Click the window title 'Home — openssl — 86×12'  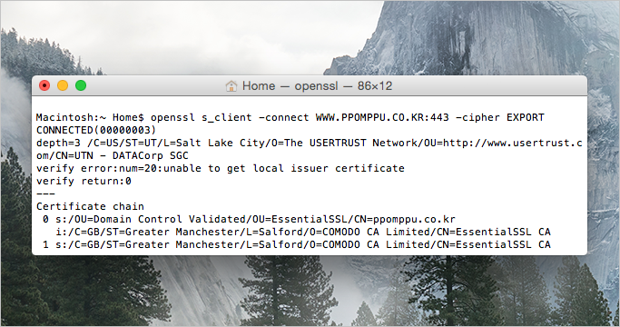pyautogui.click(x=317, y=86)
